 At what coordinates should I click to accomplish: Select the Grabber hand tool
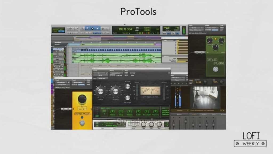98,28
